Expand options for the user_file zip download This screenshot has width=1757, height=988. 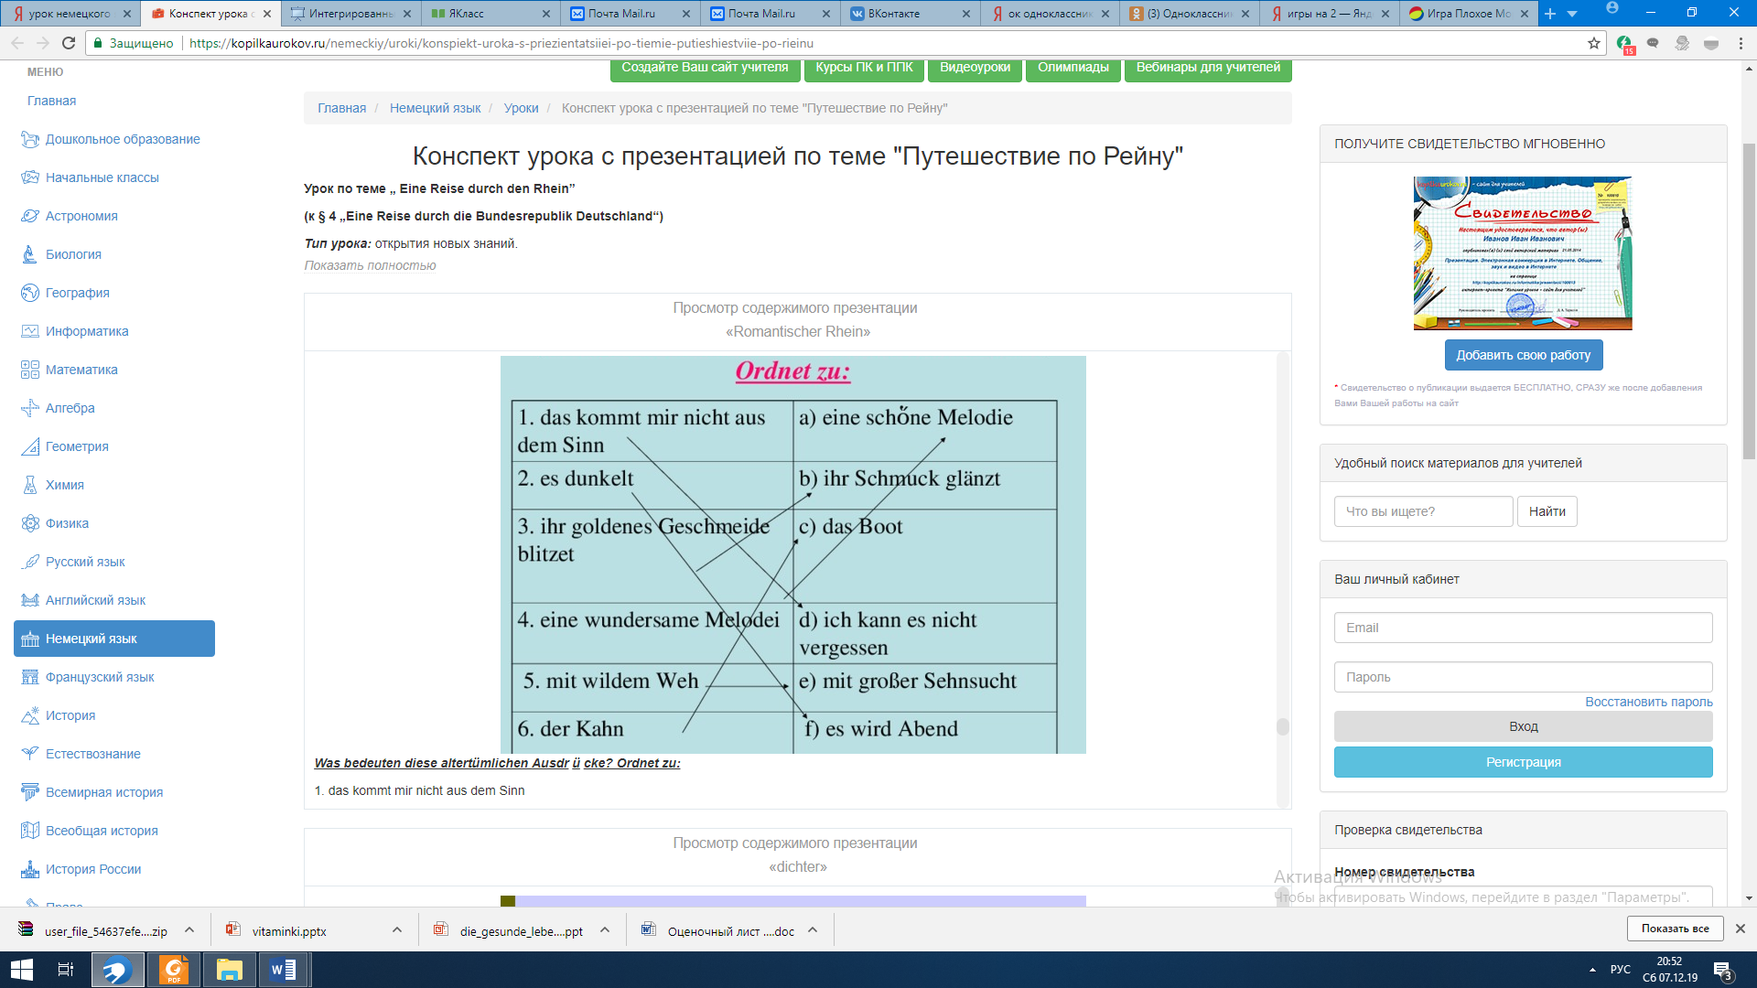tap(189, 930)
